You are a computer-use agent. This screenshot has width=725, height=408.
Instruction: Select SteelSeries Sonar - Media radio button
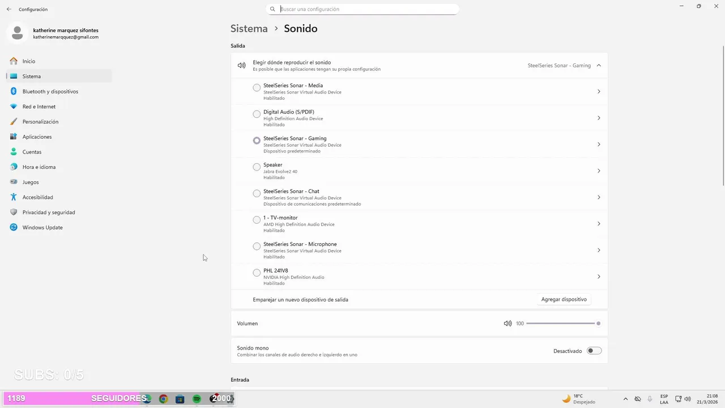point(257,88)
